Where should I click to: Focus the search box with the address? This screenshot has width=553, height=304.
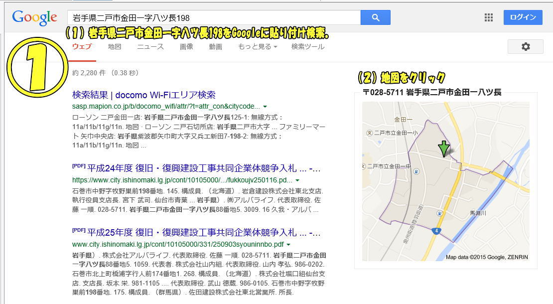214,17
